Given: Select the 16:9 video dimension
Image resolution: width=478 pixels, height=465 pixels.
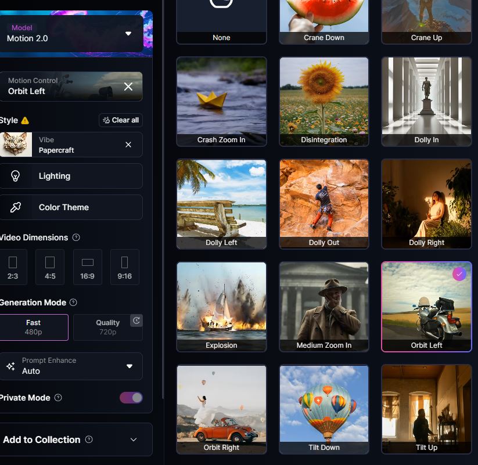Looking at the screenshot, I should click(87, 268).
